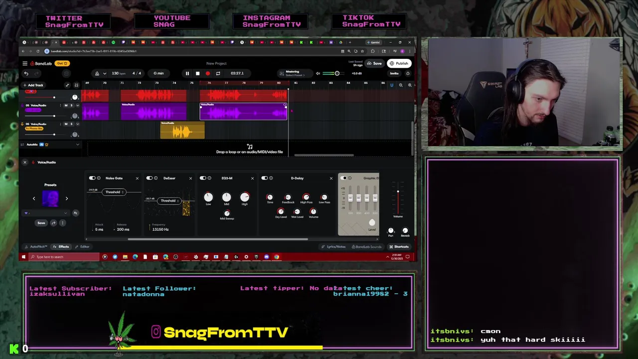The image size is (638, 359).
Task: Toggle the metronome icon
Action: point(97,73)
